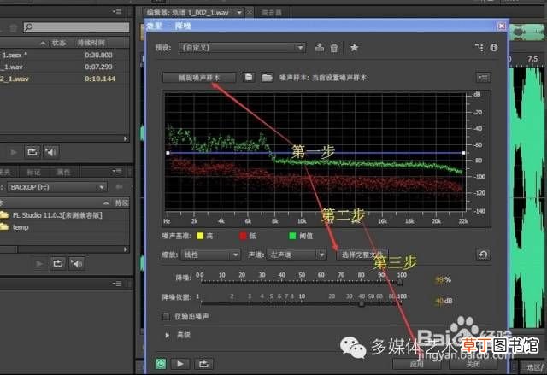This screenshot has width=547, height=375.
Task: Select the file lasting 0:30.000
Action: coord(65,55)
